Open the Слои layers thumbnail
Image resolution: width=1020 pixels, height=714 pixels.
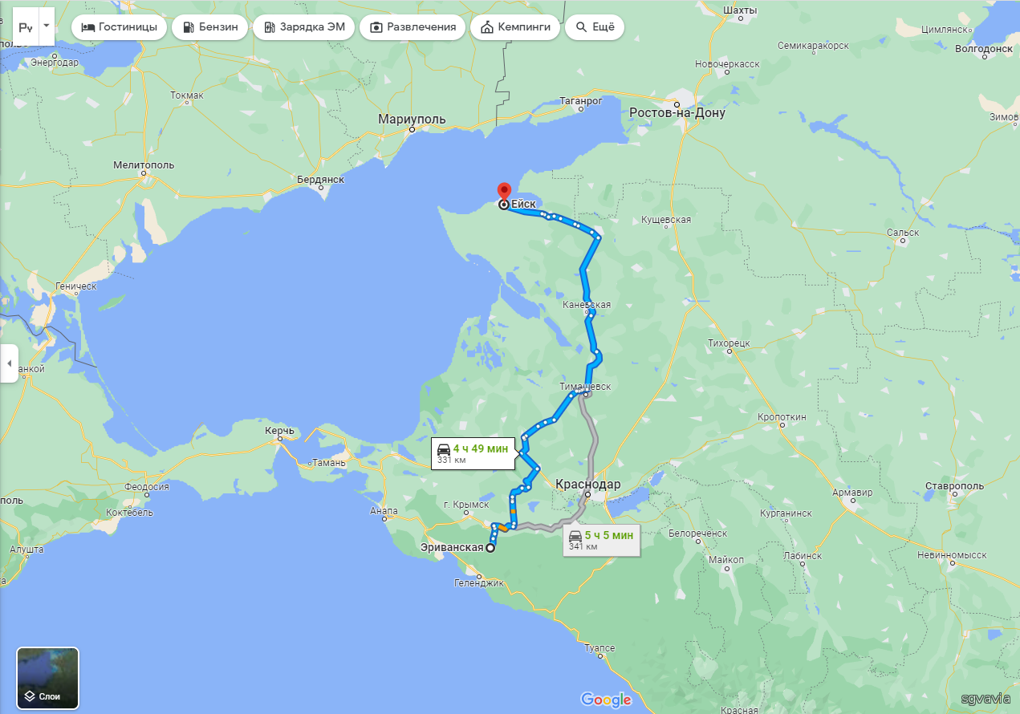coord(48,679)
